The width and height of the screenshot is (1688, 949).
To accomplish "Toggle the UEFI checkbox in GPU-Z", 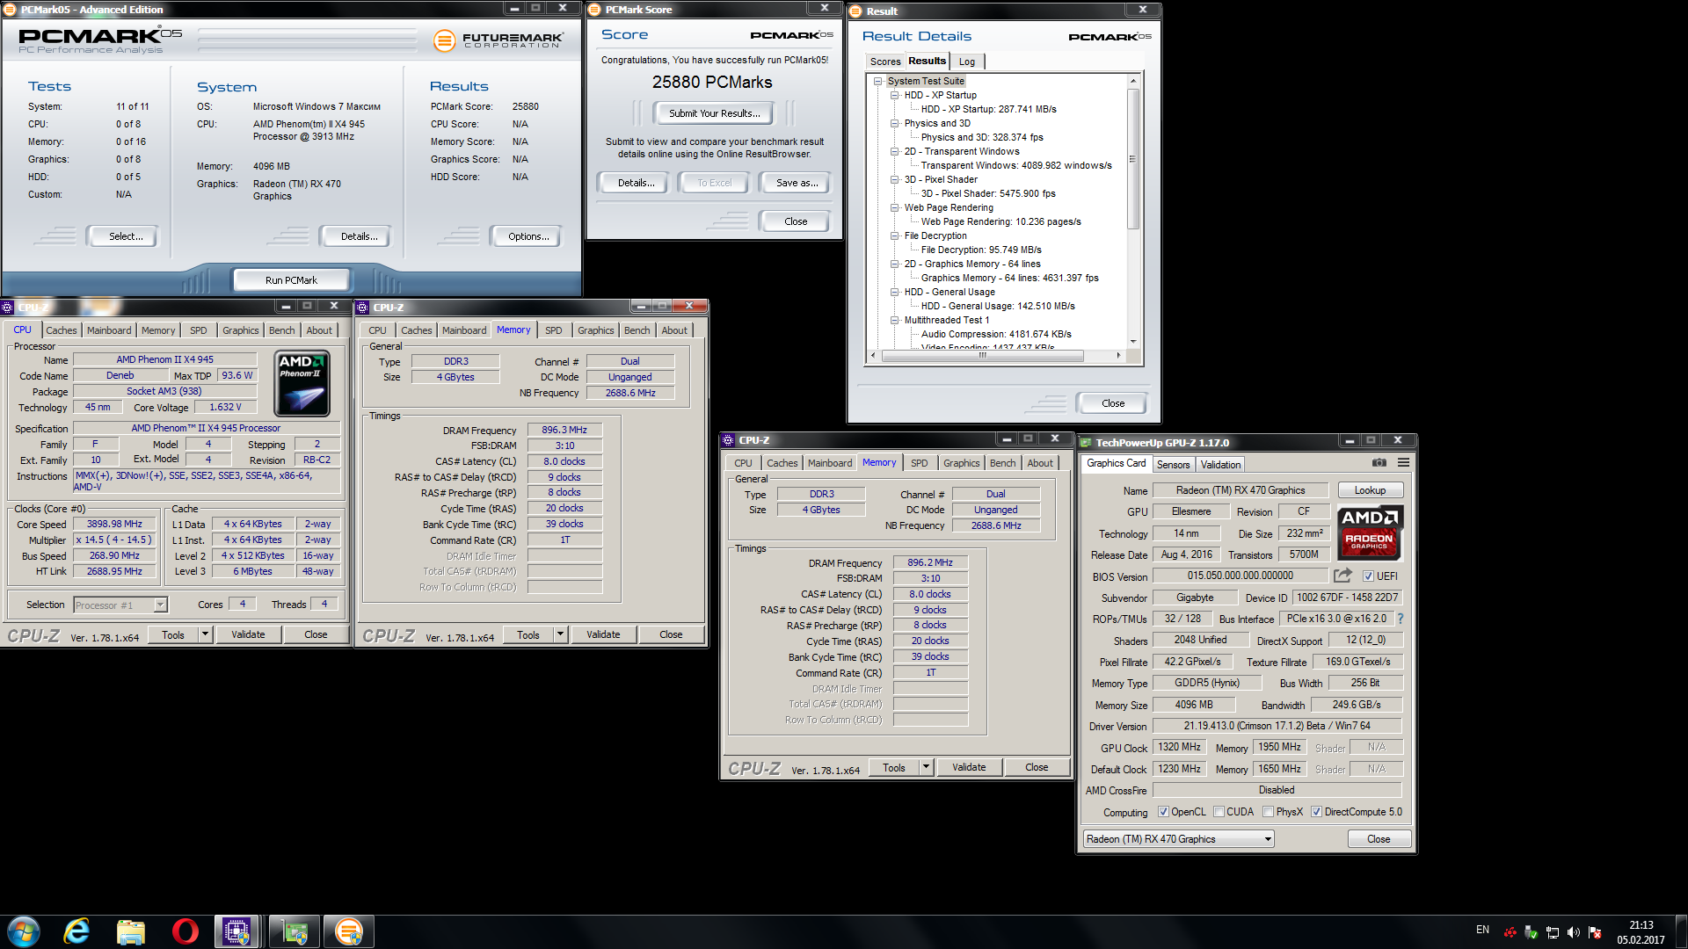I will [1368, 576].
